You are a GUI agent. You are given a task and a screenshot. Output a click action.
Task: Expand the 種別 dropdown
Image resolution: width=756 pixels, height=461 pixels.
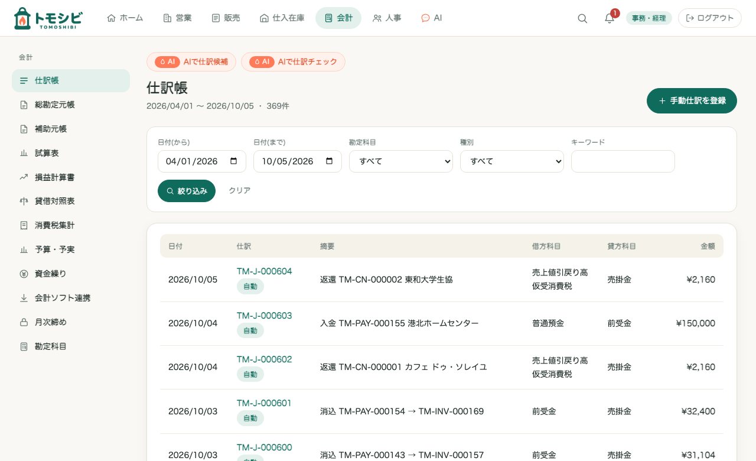tap(512, 161)
